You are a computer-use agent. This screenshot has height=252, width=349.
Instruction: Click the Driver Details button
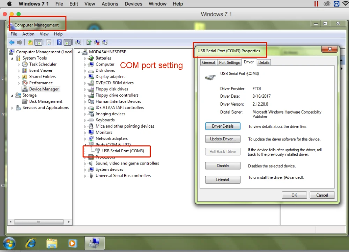[223, 126]
